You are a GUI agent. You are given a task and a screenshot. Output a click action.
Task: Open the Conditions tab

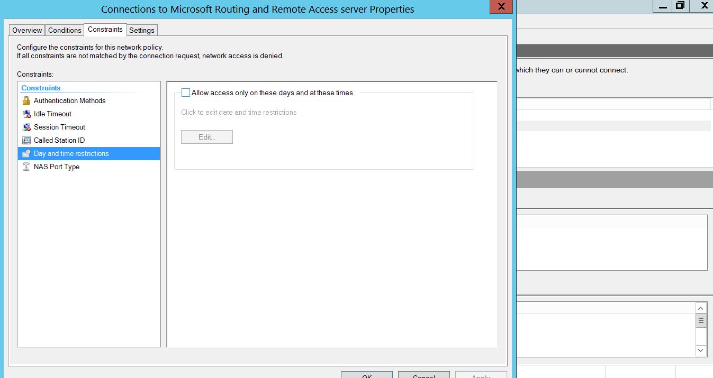click(65, 30)
